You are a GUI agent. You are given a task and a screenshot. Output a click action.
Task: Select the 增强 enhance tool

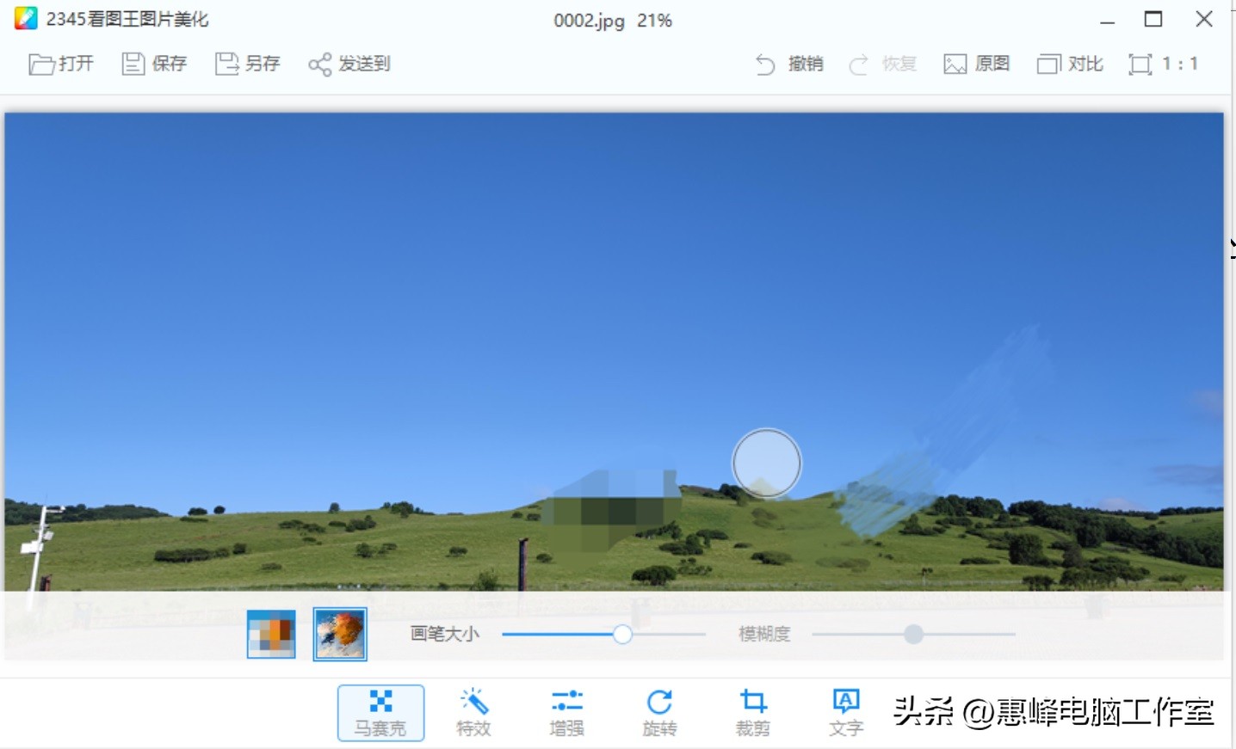coord(565,712)
